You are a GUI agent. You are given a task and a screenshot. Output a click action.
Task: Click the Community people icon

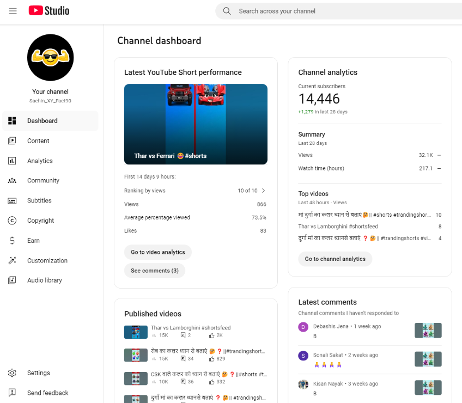[12, 181]
